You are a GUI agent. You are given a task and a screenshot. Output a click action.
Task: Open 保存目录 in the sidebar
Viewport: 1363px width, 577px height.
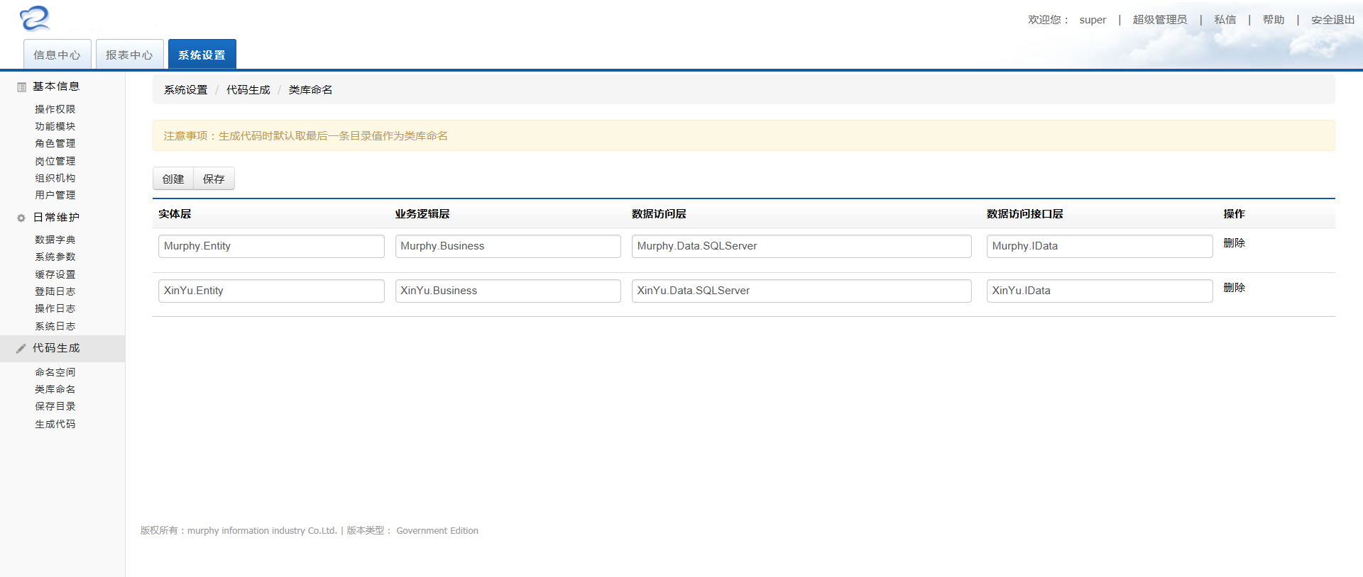tap(55, 406)
